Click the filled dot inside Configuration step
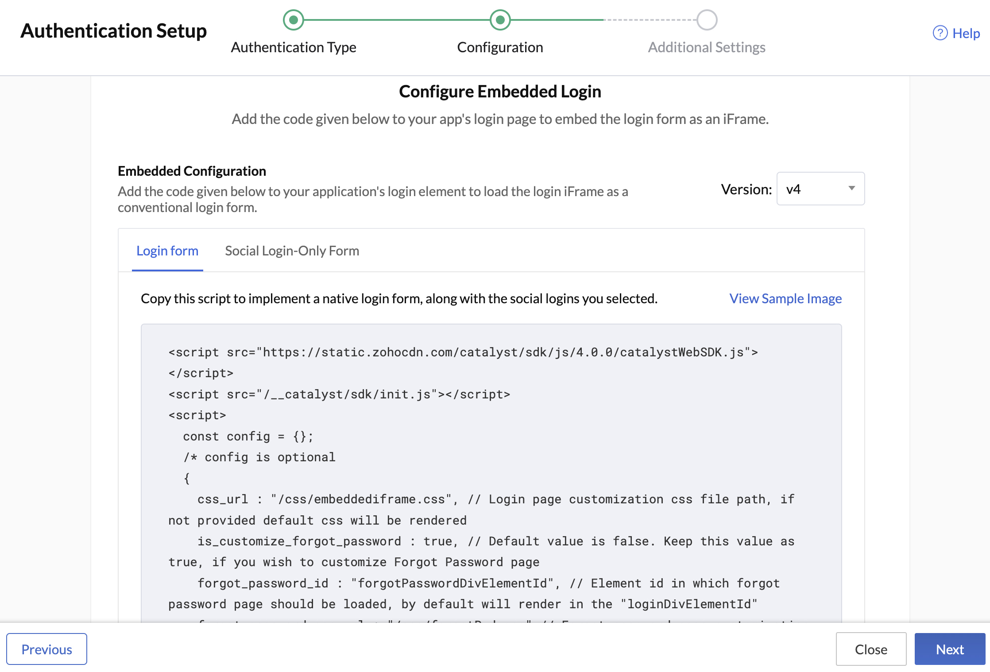Viewport: 990px width, 672px height. tap(499, 20)
